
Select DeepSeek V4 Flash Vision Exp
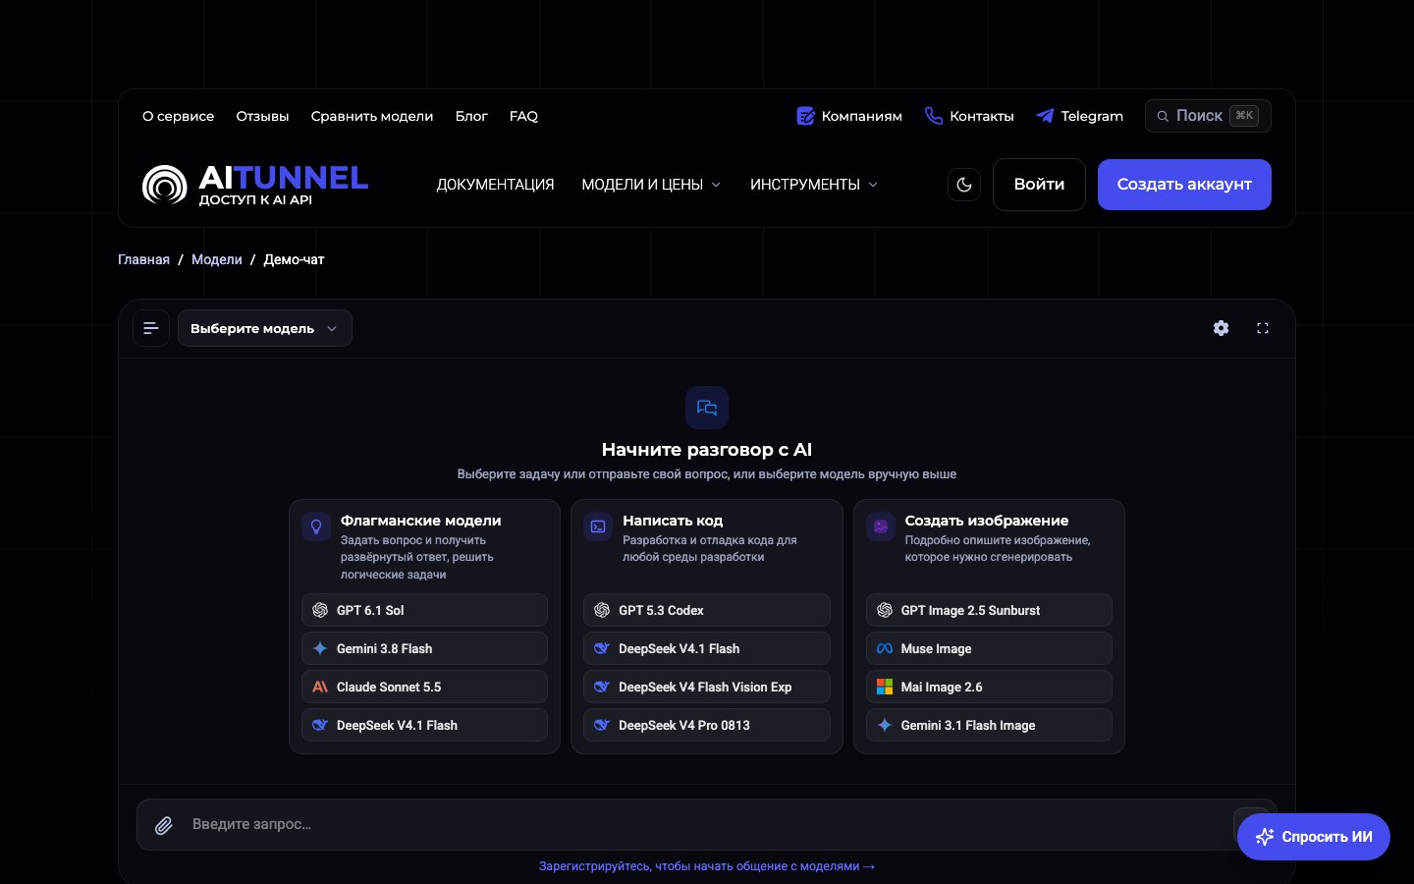click(x=707, y=687)
